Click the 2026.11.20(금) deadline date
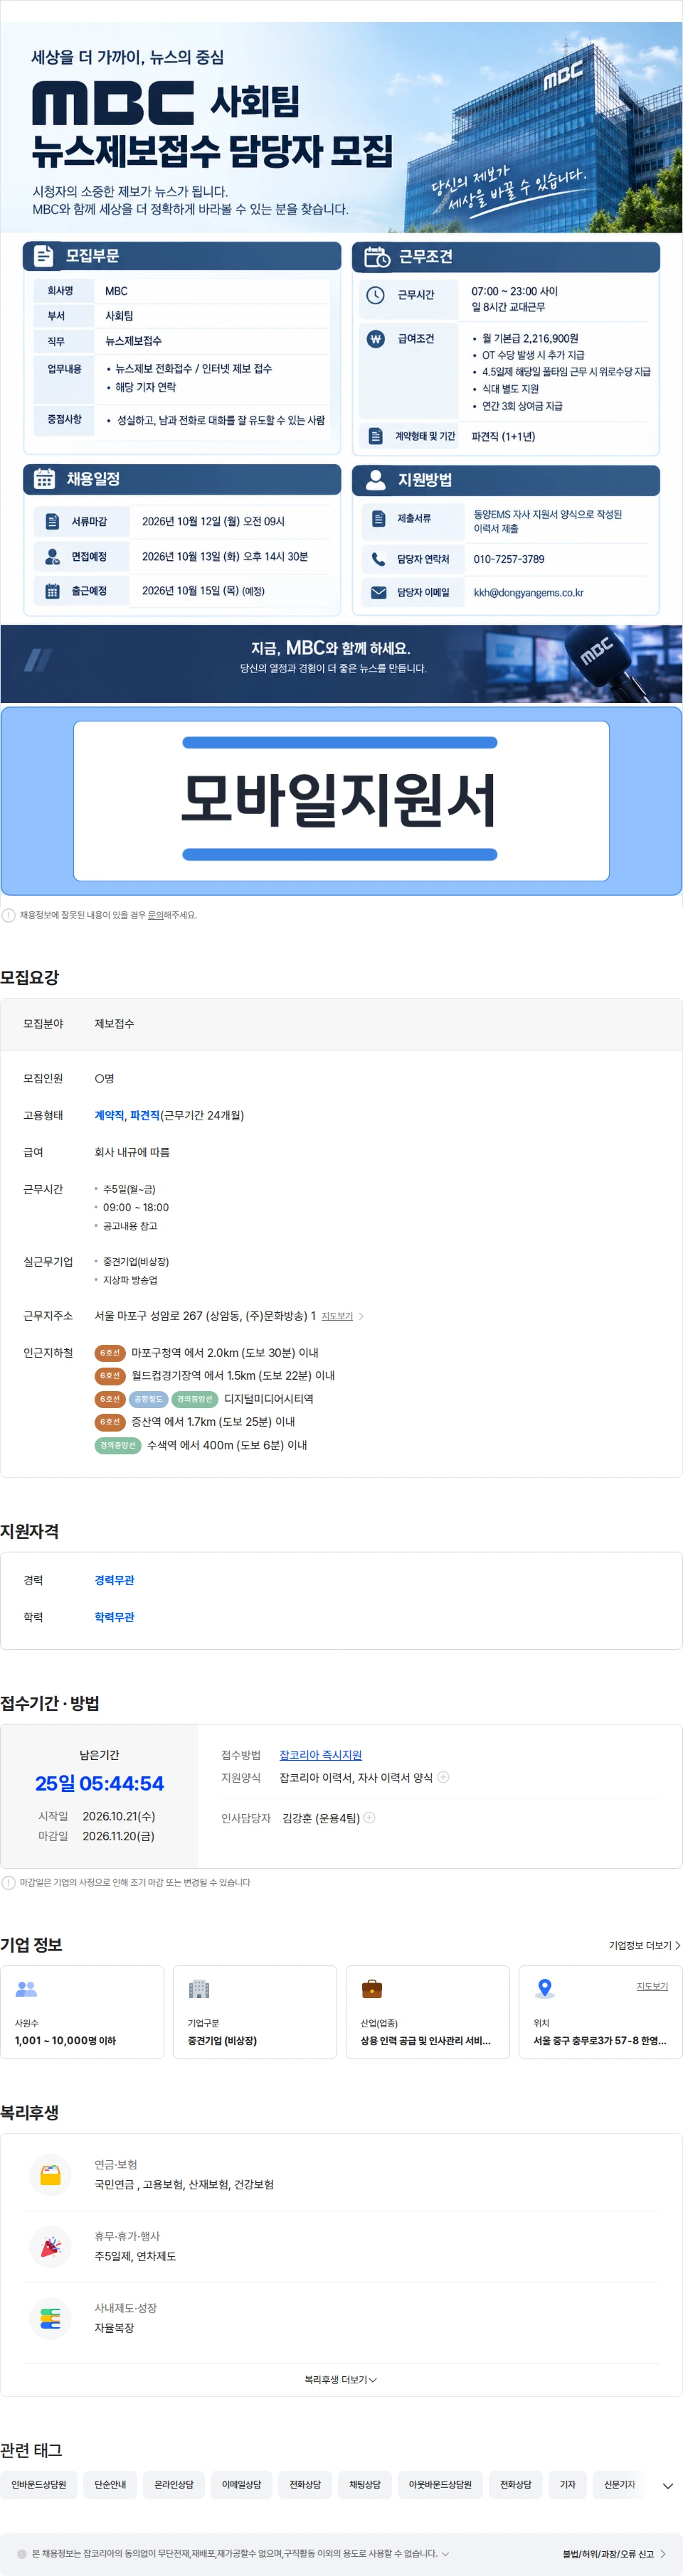The image size is (683, 2576). pos(118,1836)
